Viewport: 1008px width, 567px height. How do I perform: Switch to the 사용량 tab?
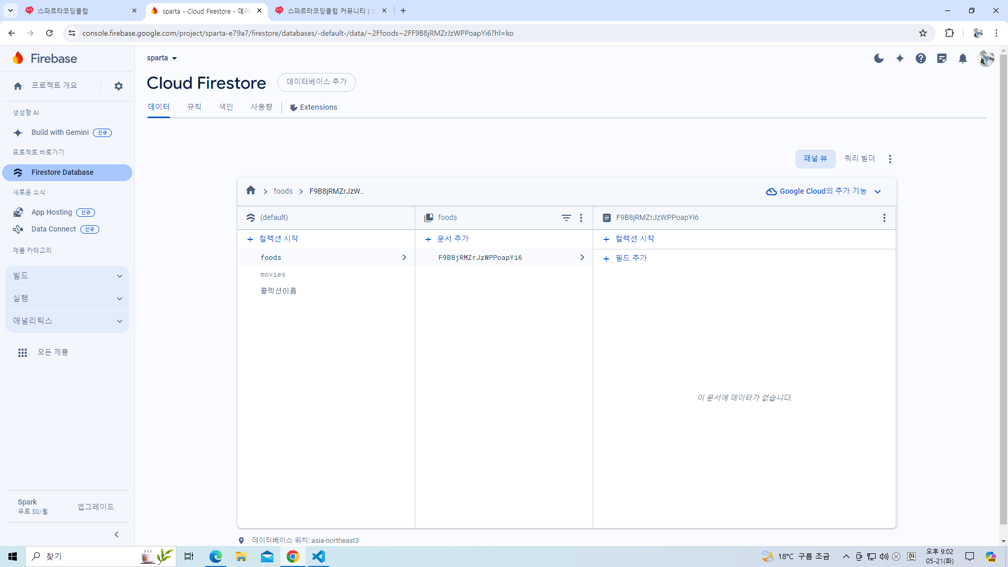tap(261, 107)
